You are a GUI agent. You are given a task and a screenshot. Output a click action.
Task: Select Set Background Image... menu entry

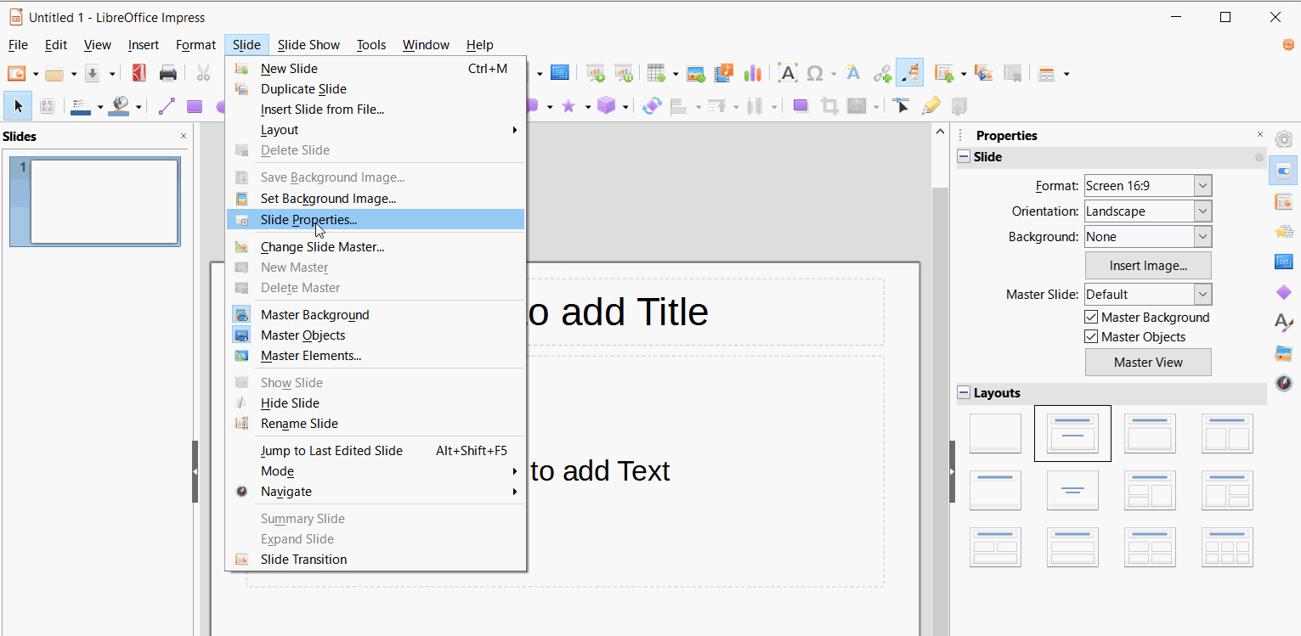376,199
